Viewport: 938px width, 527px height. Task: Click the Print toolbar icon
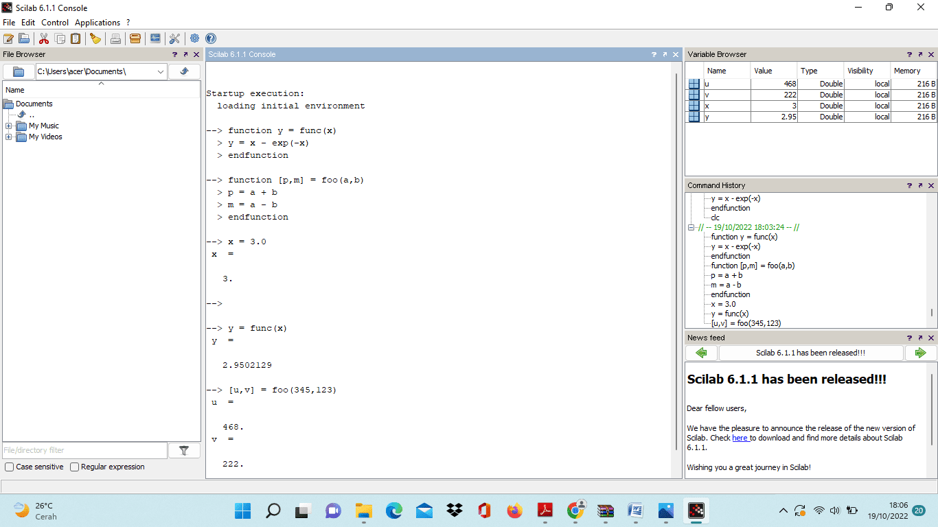(115, 38)
